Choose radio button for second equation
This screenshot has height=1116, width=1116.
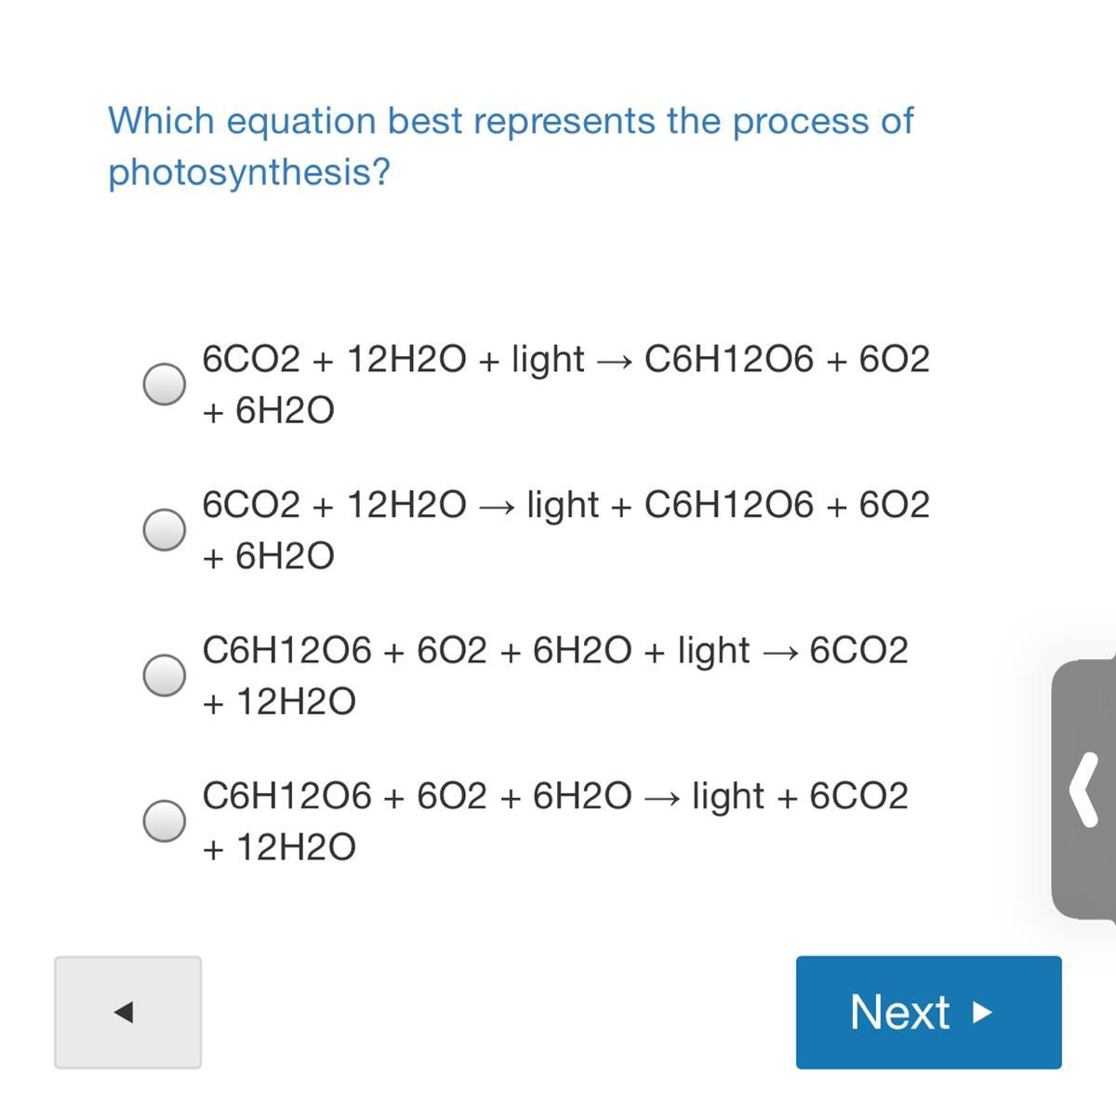coord(164,529)
